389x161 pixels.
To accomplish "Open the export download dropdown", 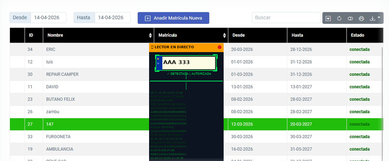I will (x=375, y=18).
